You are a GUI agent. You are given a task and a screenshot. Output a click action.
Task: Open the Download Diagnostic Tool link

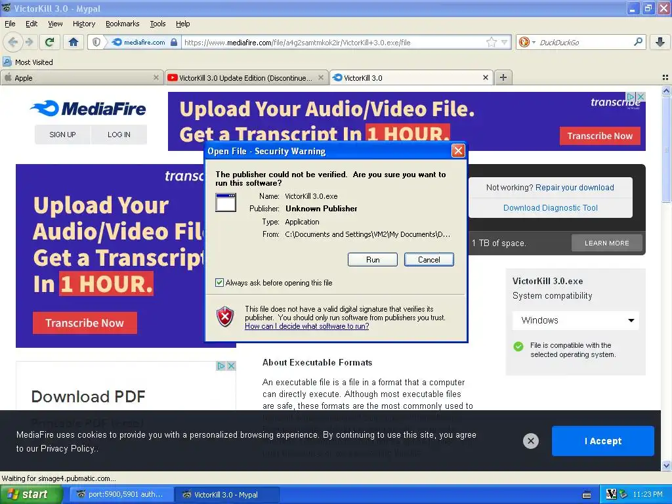551,208
